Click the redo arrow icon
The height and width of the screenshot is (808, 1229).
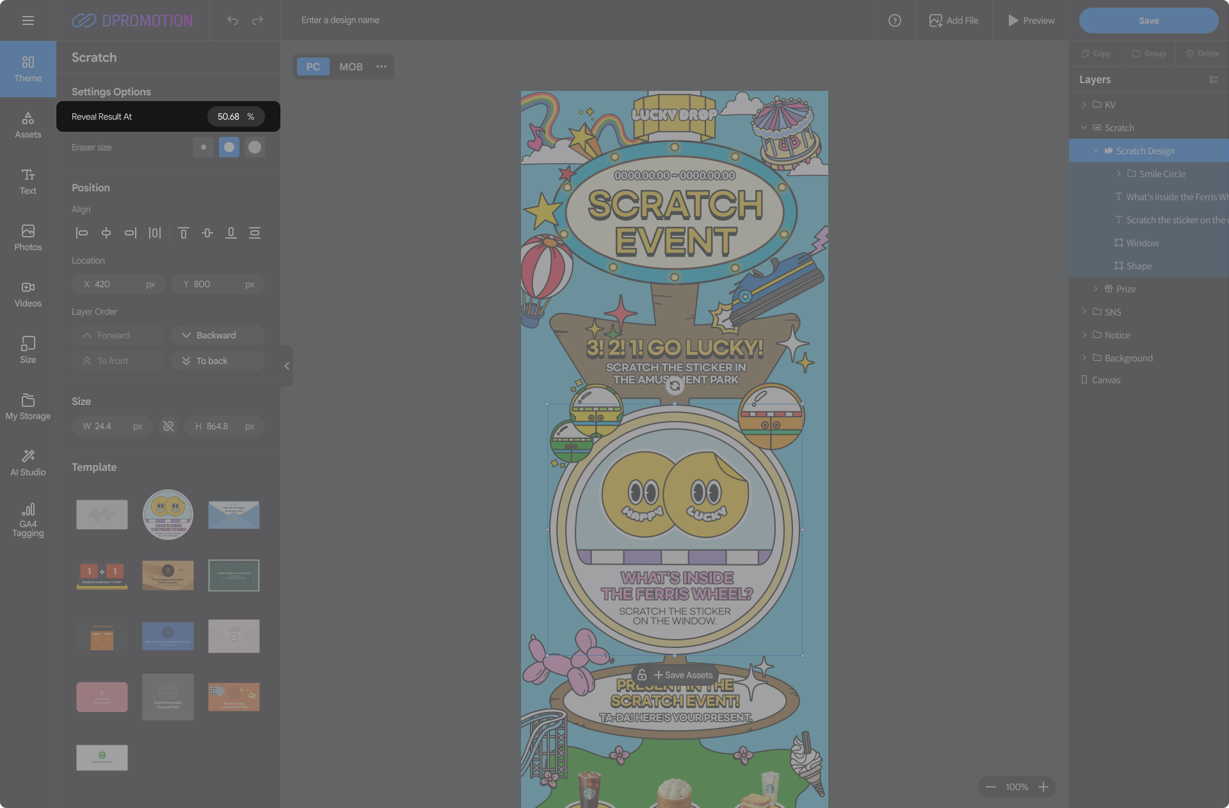coord(257,20)
